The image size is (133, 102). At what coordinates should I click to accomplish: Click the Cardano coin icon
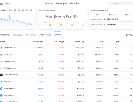coord(1,61)
